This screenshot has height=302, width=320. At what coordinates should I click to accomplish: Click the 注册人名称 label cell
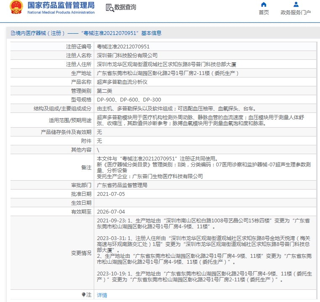pos(52,56)
